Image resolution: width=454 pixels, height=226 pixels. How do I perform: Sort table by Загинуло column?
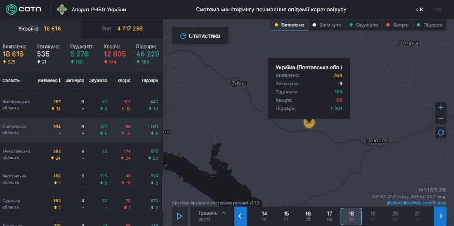(75, 80)
